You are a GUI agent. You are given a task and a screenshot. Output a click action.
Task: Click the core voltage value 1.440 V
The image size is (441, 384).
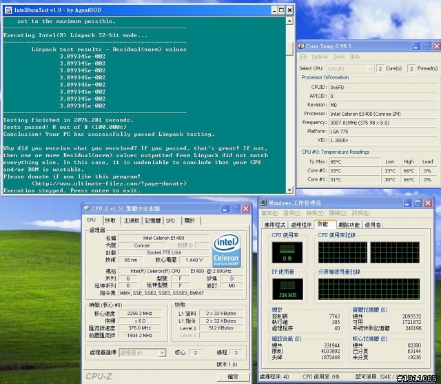point(194,260)
